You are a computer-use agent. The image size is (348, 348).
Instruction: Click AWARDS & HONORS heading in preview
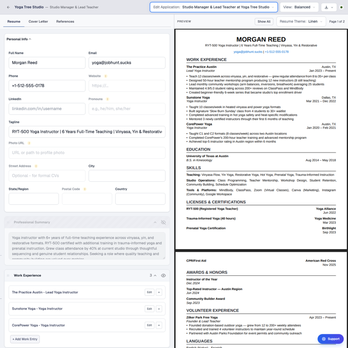click(207, 272)
